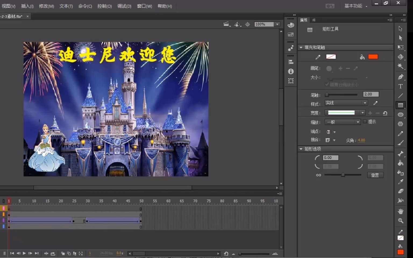Select the Free Transform tool
Image resolution: width=413 pixels, height=258 pixels.
click(x=400, y=47)
